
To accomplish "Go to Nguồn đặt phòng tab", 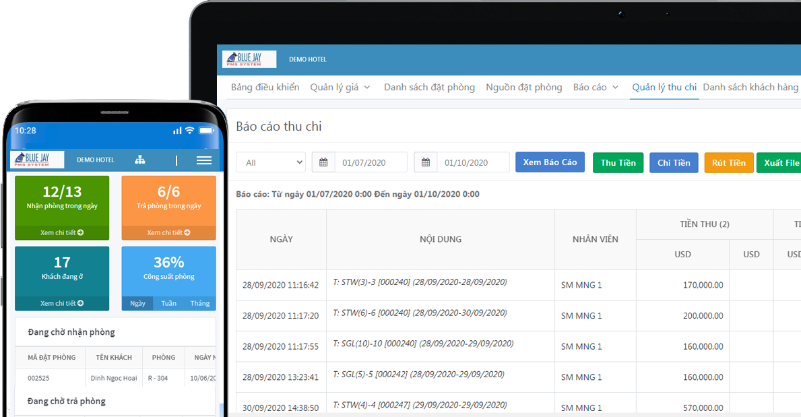I will point(523,88).
